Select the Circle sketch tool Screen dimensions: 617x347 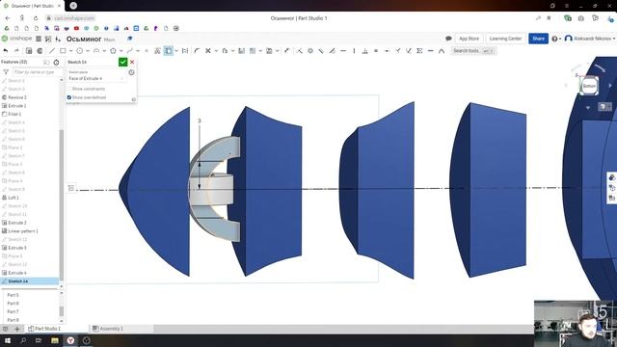[79, 51]
